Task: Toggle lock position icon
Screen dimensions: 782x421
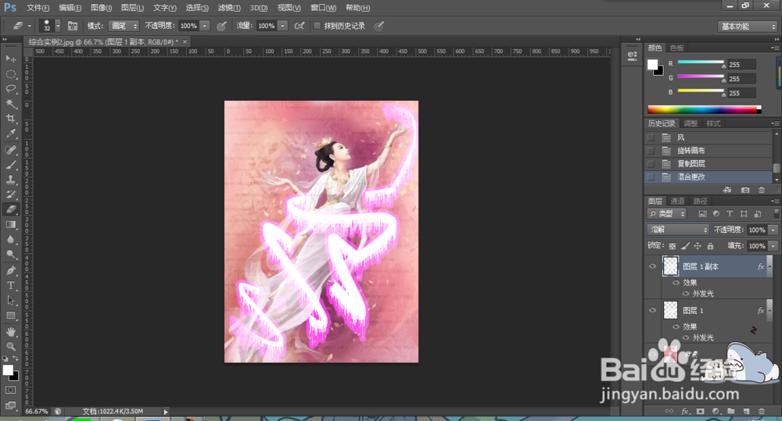Action: [698, 245]
